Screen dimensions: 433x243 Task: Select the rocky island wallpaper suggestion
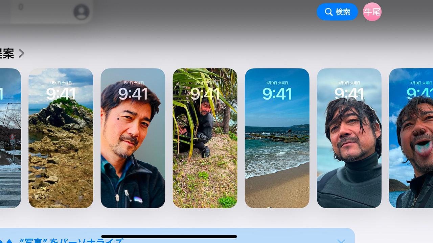pyautogui.click(x=61, y=138)
